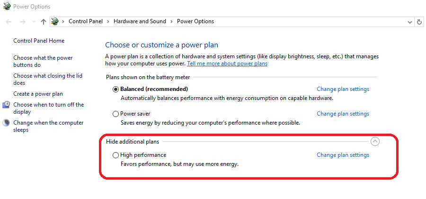Select the Power saver plan
The height and width of the screenshot is (199, 426).
pos(116,114)
